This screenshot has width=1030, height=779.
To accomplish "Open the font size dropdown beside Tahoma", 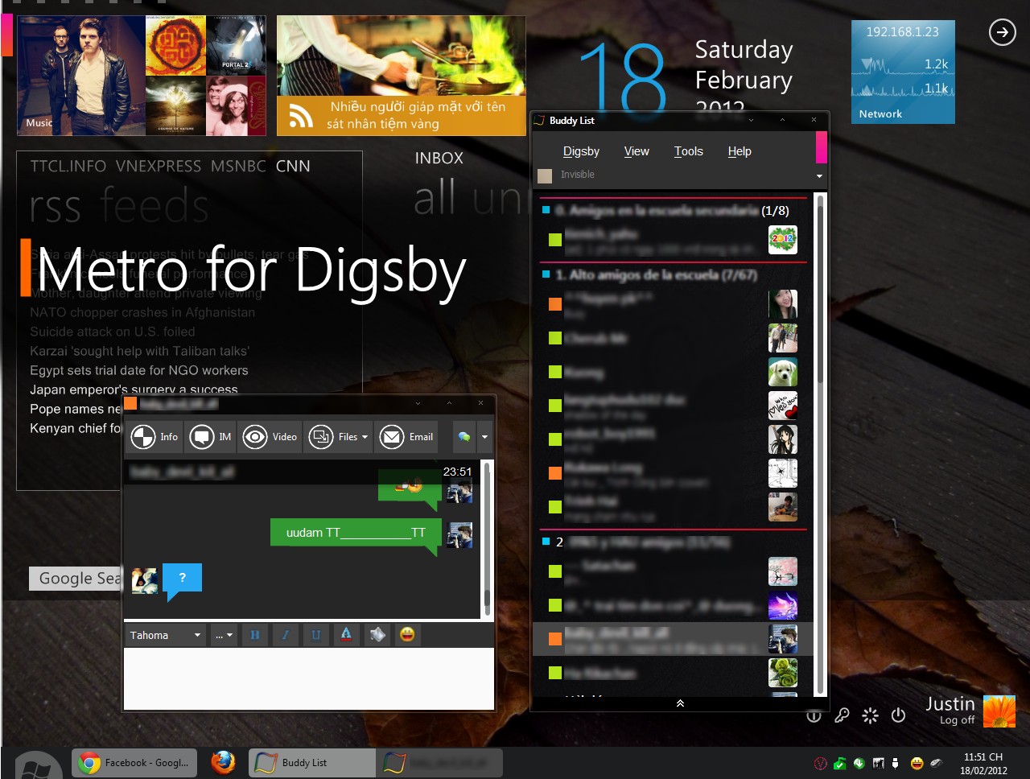I will point(224,635).
